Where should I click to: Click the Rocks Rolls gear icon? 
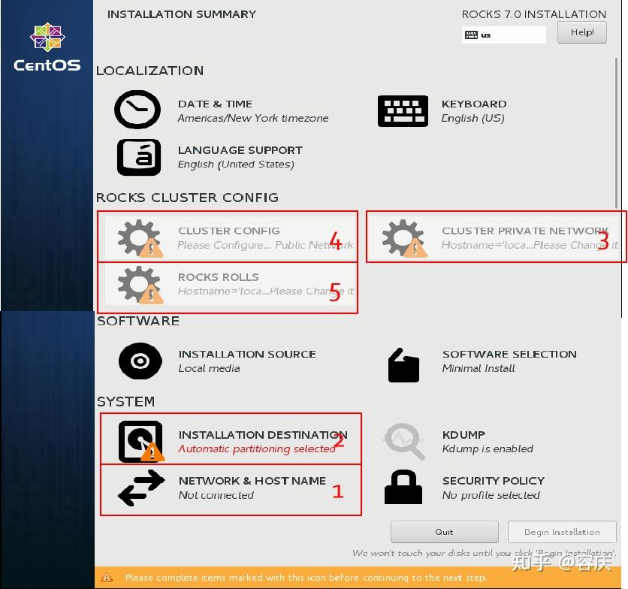tap(140, 285)
